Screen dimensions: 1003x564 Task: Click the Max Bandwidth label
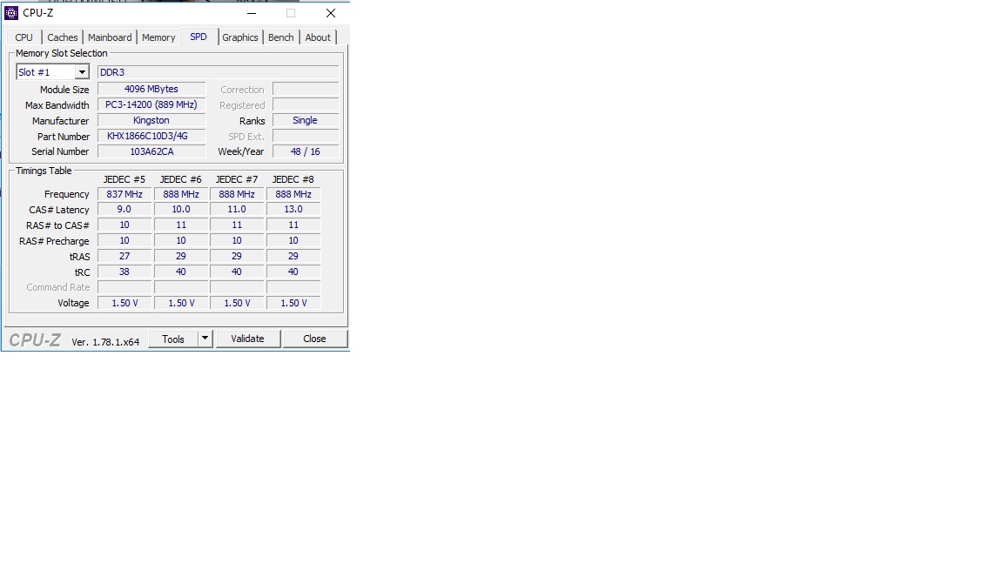click(57, 105)
